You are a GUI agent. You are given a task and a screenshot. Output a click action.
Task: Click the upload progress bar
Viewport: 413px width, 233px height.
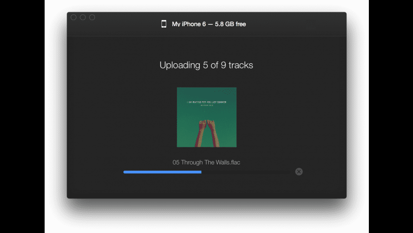[207, 172]
